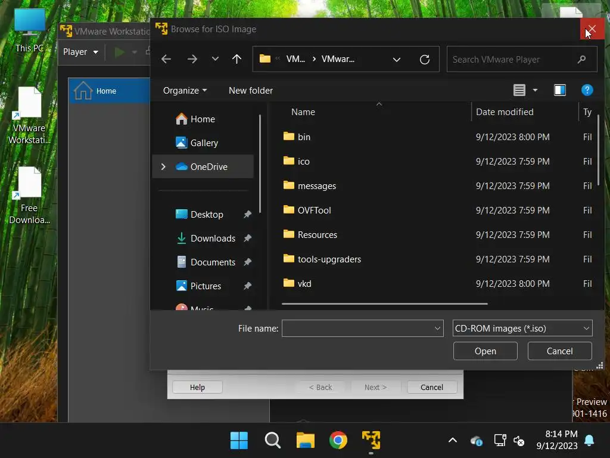
Task: Sort by Date modified column
Action: [505, 112]
